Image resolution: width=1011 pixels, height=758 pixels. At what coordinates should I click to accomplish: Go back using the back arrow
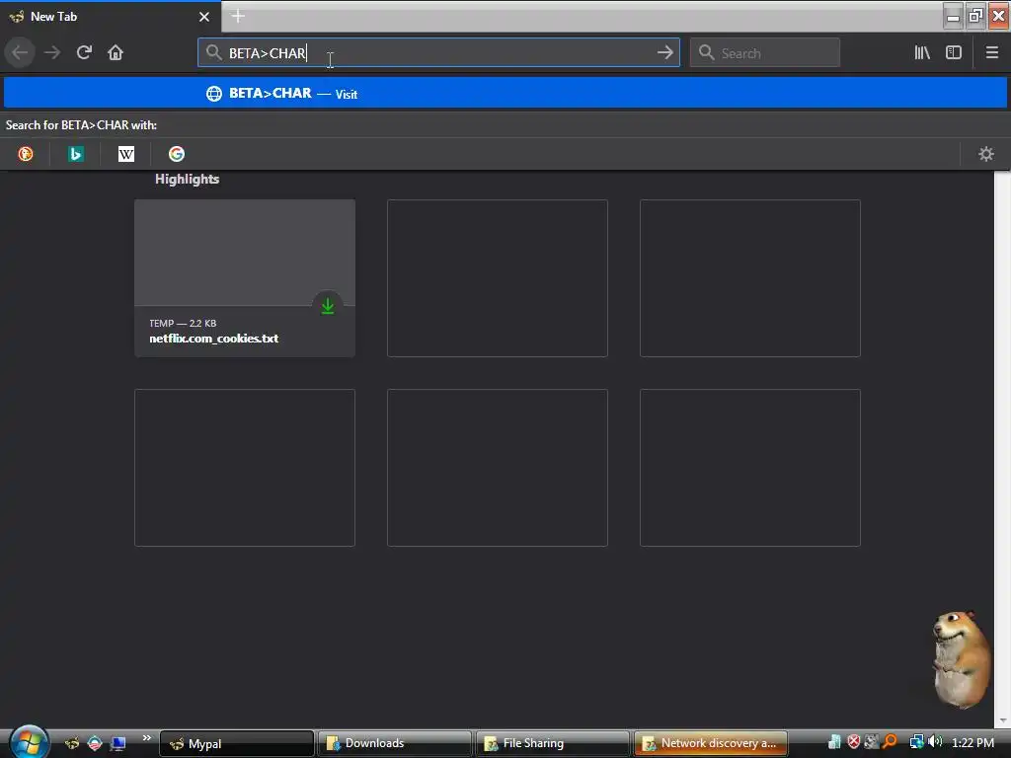(20, 52)
